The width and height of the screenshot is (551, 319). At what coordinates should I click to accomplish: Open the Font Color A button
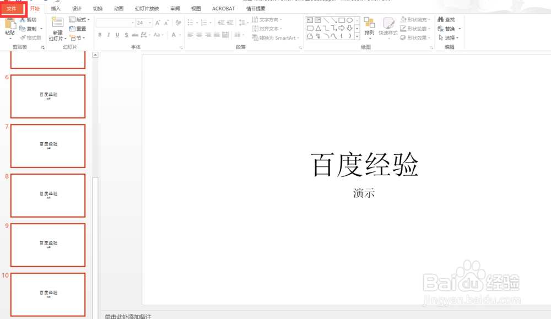pyautogui.click(x=174, y=35)
